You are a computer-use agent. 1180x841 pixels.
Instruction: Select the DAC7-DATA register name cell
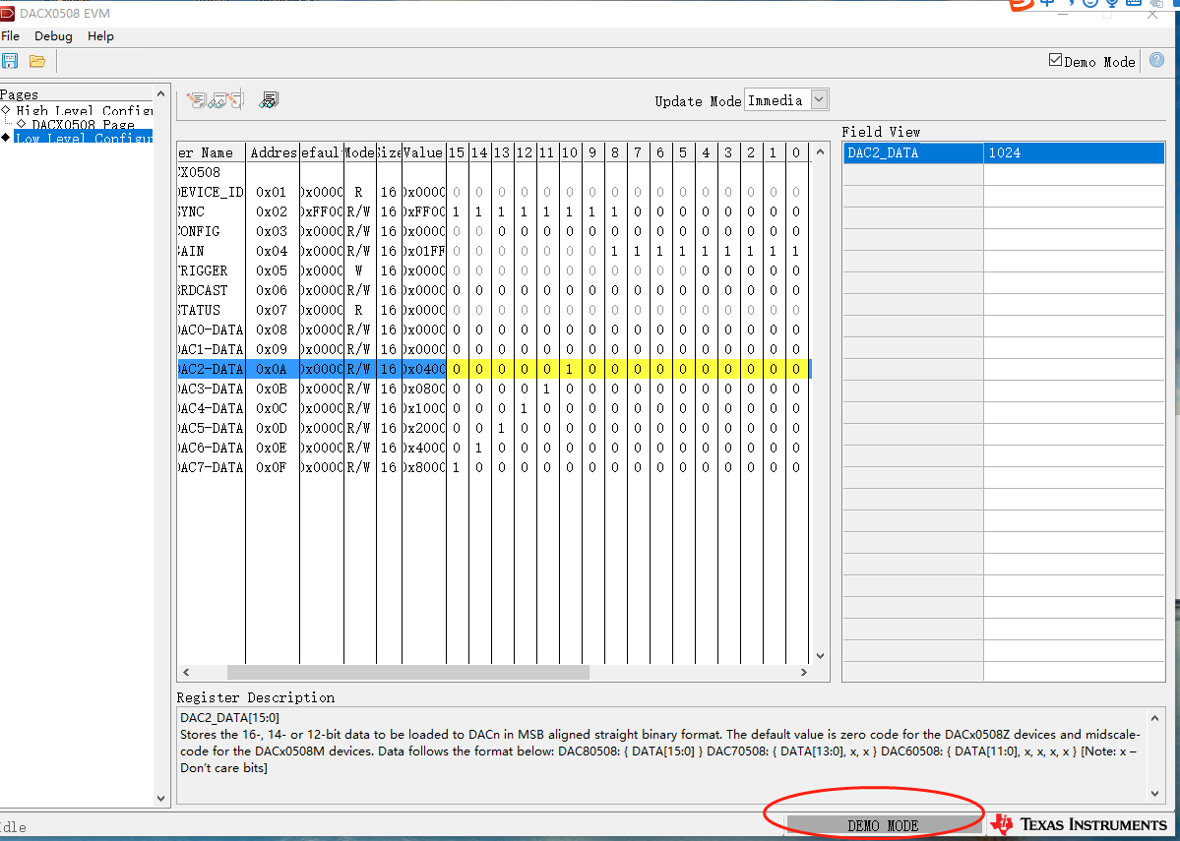click(212, 467)
